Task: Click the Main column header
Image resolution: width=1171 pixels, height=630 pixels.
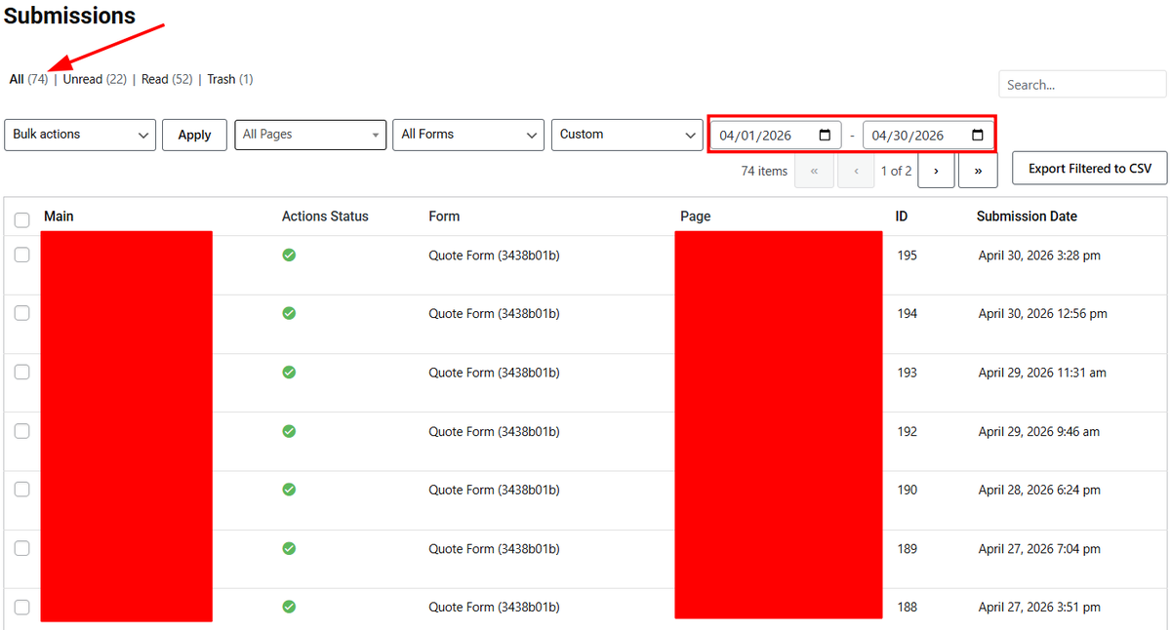Action: 59,217
